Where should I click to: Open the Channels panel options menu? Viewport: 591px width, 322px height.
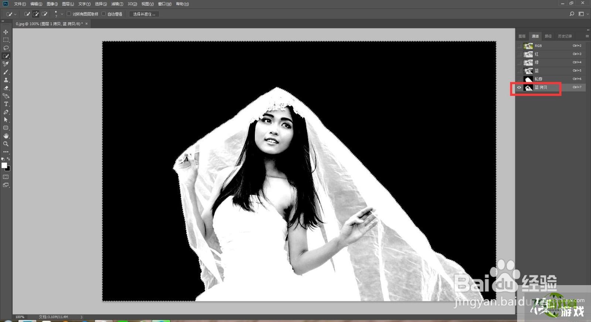(x=587, y=36)
